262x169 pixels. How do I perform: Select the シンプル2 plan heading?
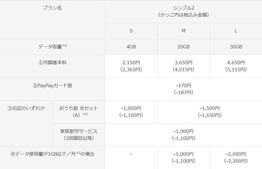(184, 8)
